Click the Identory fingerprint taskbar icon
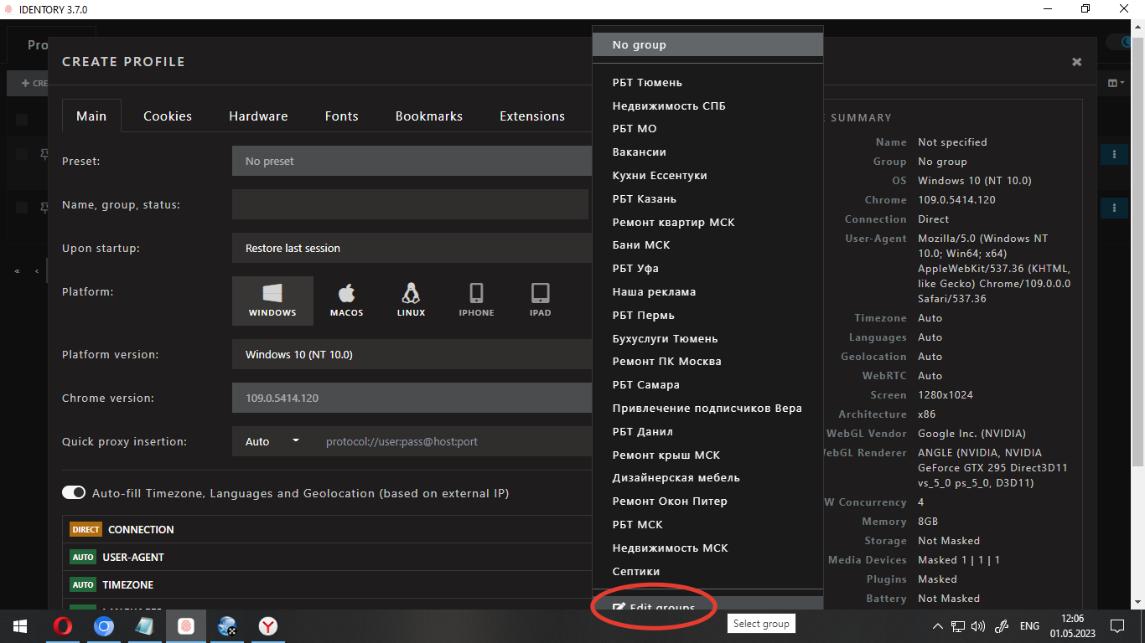Viewport: 1145px width, 643px height. pyautogui.click(x=186, y=626)
